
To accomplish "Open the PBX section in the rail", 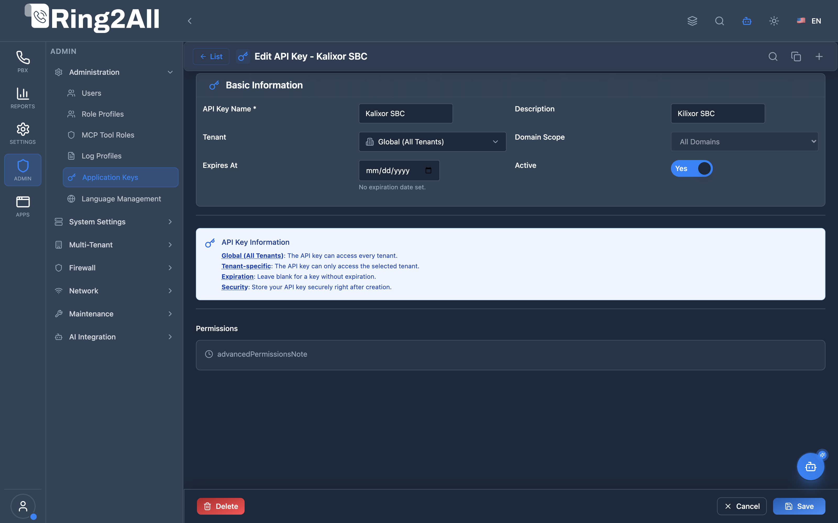I will tap(23, 61).
